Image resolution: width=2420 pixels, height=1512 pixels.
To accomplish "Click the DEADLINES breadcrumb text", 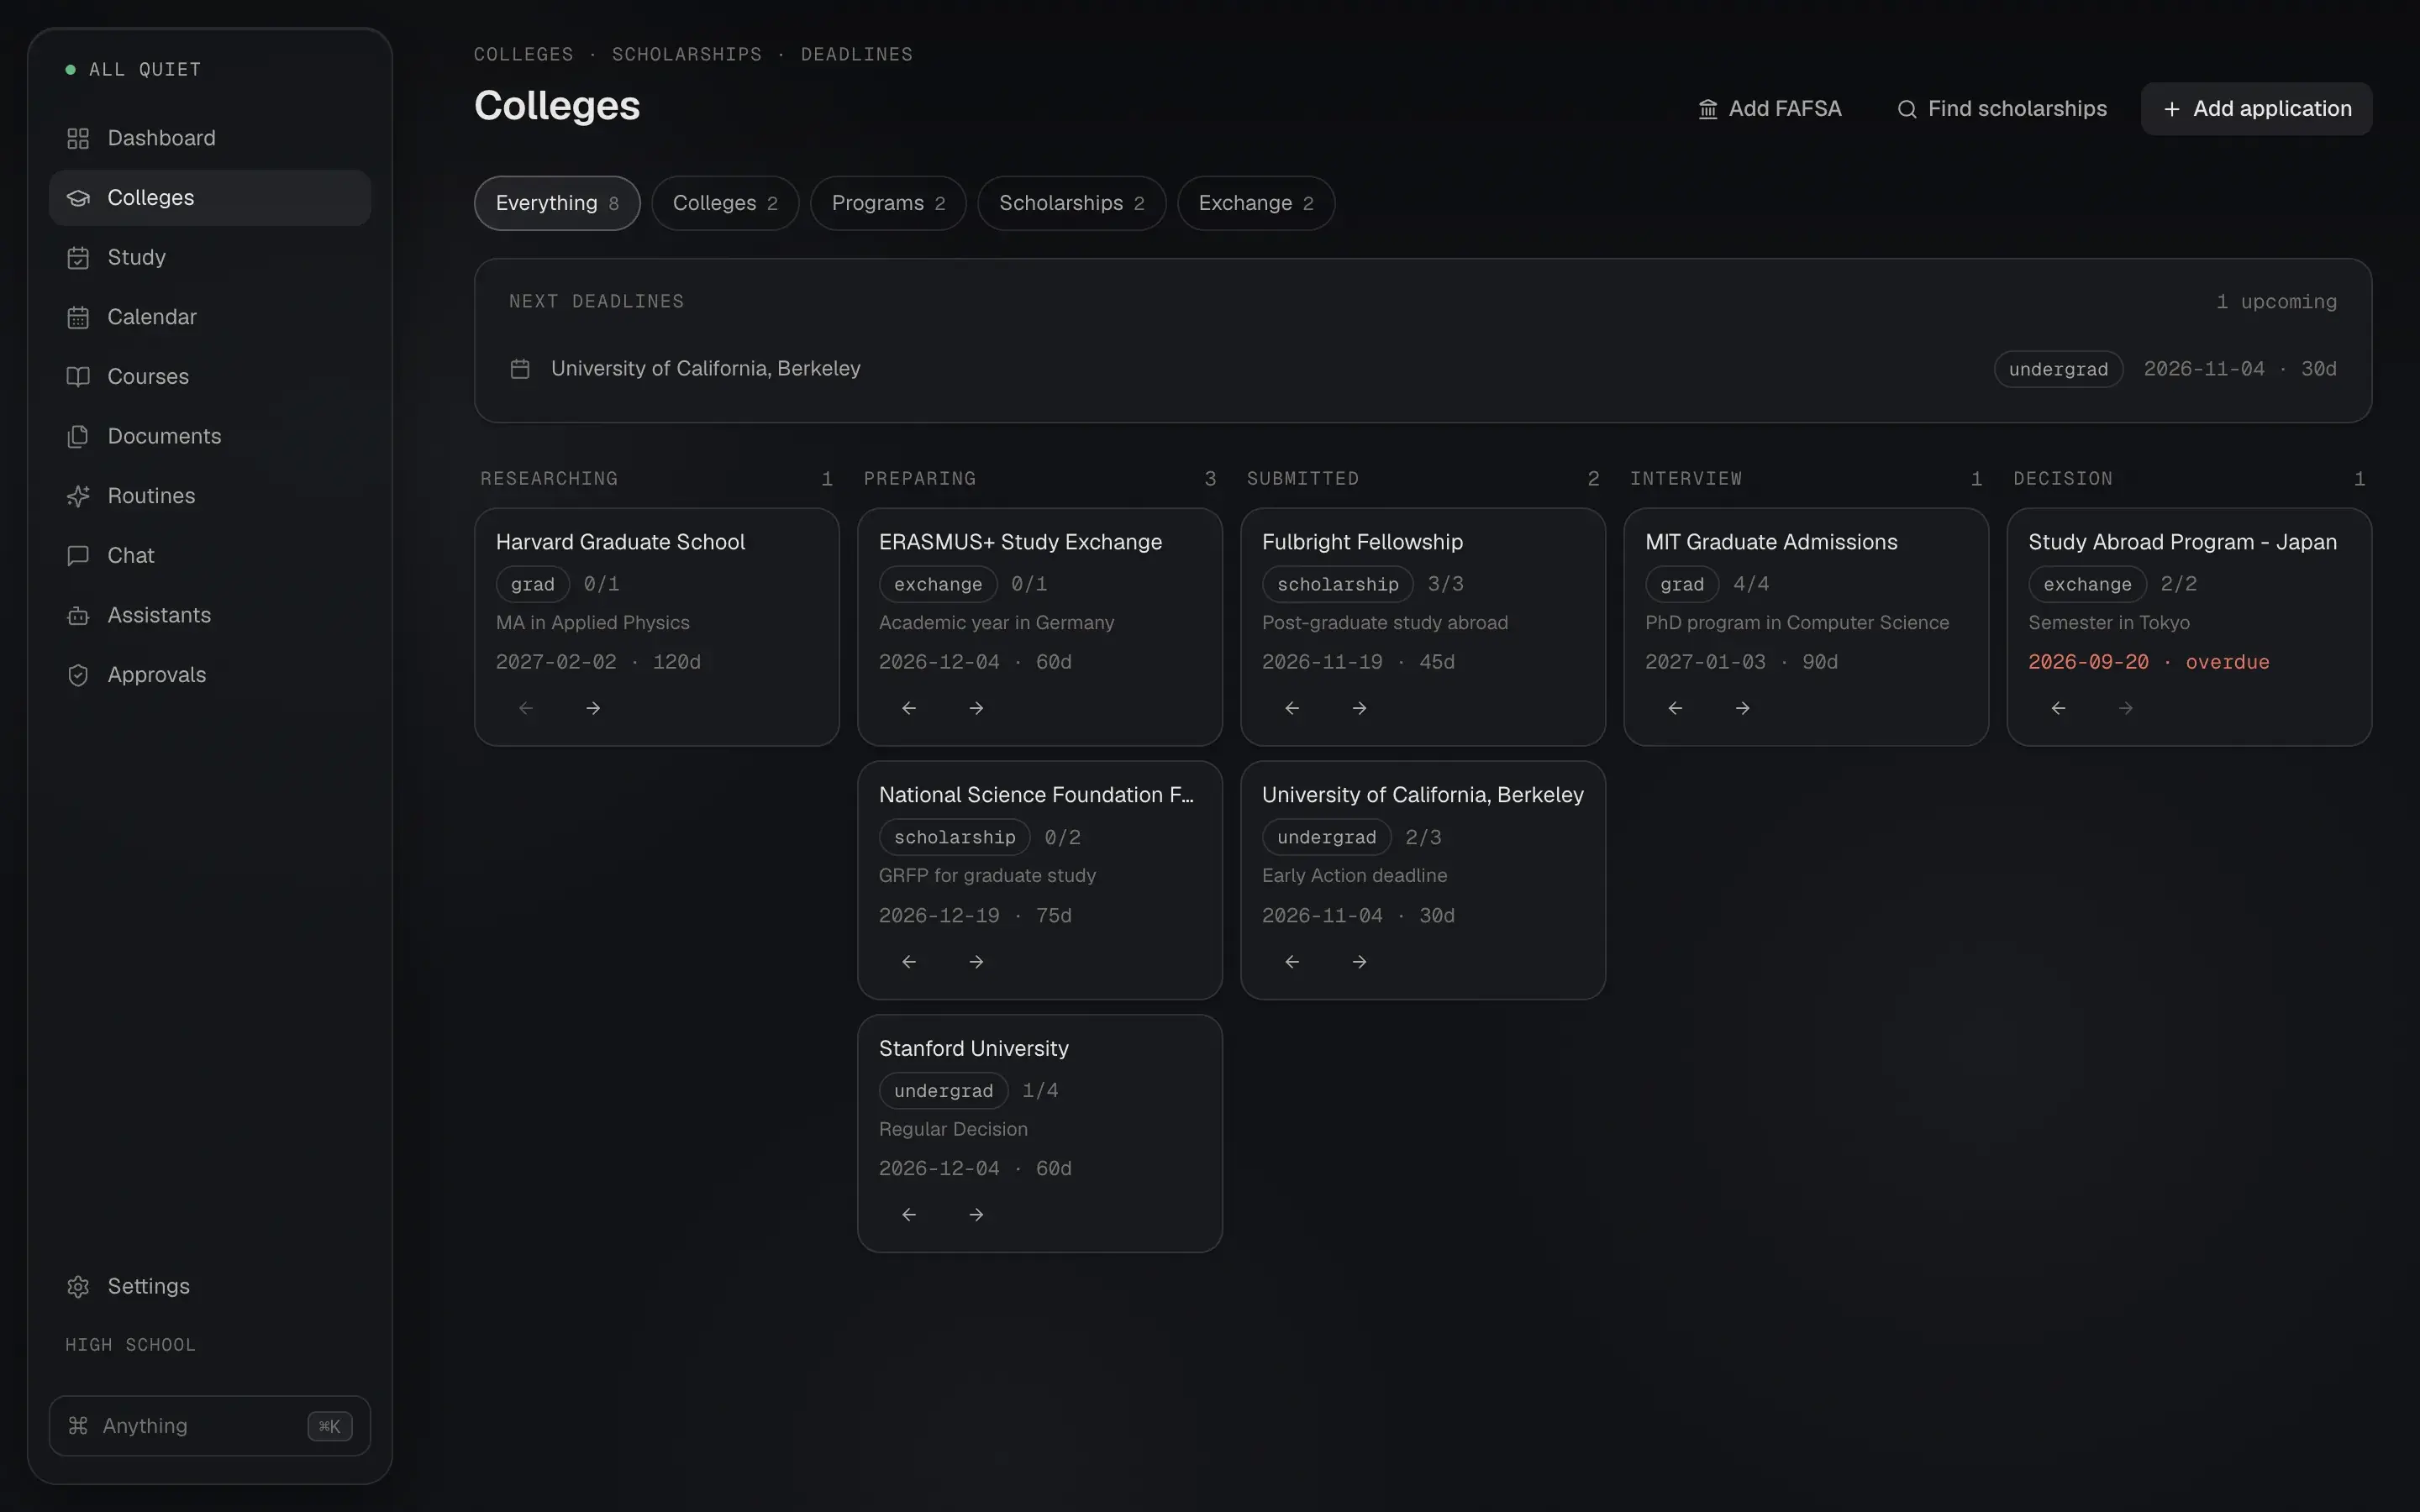I will tap(857, 54).
